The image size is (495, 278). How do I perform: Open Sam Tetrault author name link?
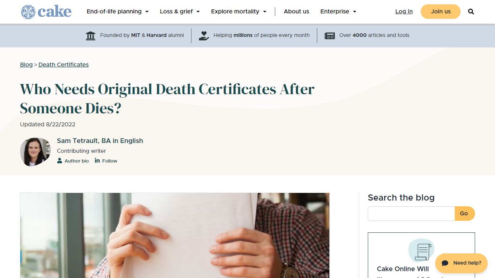pos(100,141)
